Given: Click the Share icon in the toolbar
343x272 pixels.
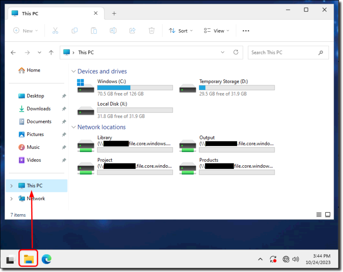Looking at the screenshot, I should pos(132,30).
